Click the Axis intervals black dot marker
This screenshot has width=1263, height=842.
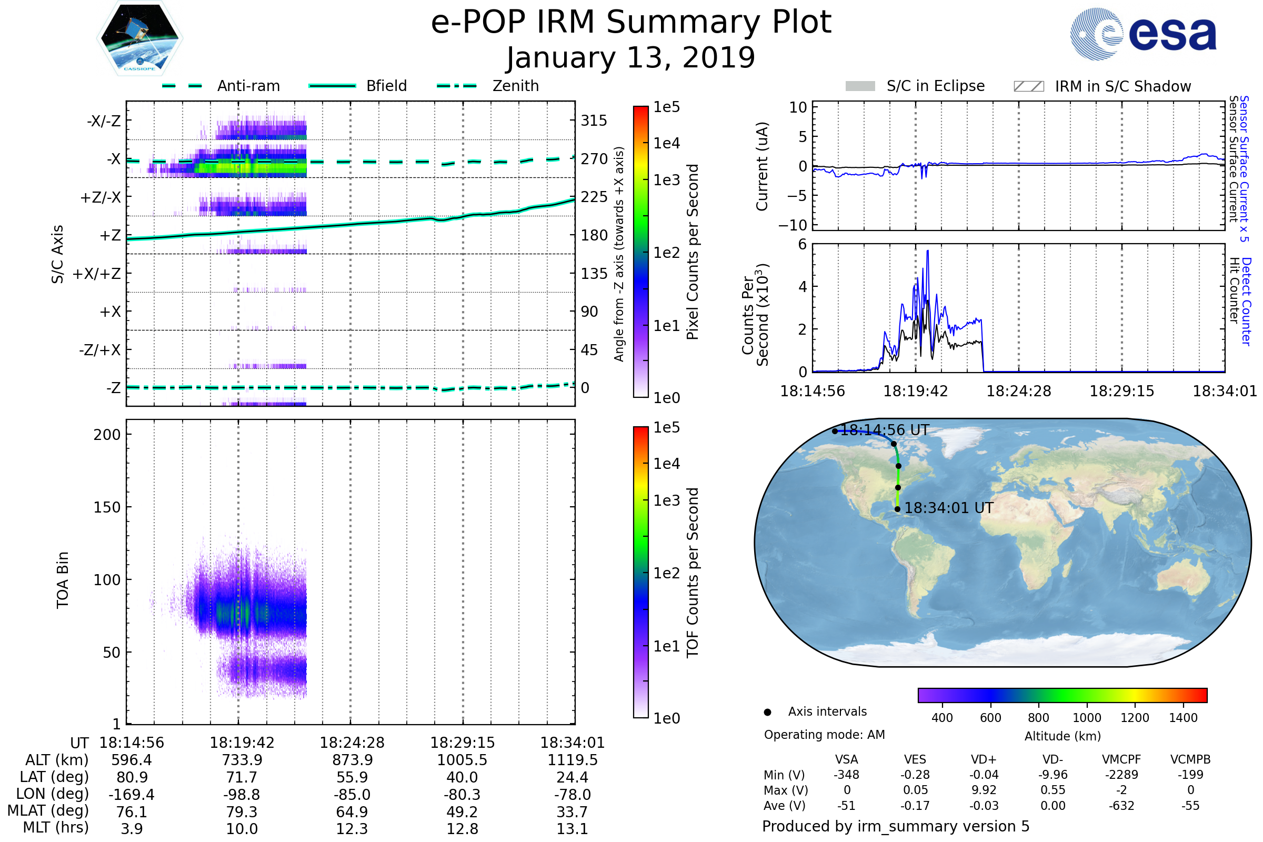tap(767, 712)
